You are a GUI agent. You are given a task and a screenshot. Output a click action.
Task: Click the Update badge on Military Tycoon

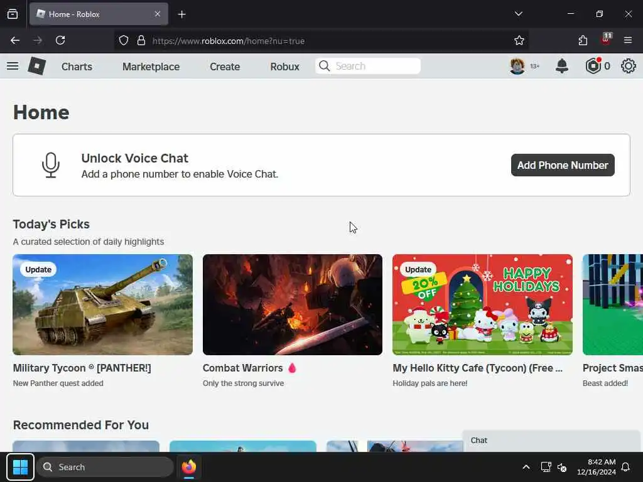point(38,270)
